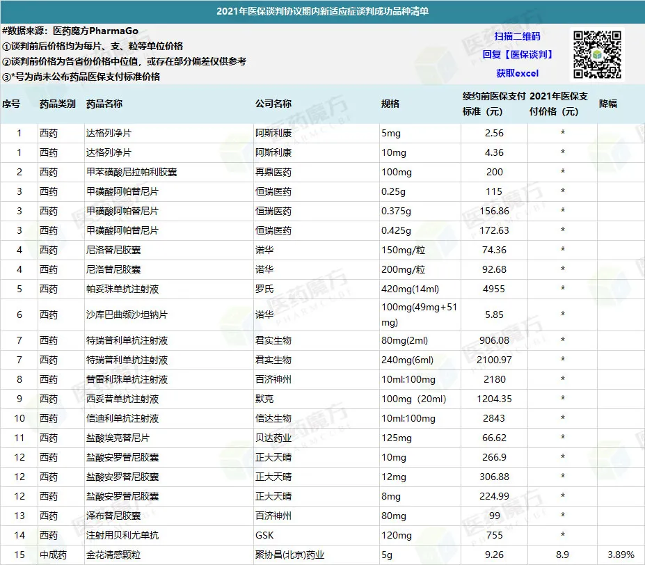Select the price cell '306.88'
Screen dimensions: 645x565
point(494,477)
